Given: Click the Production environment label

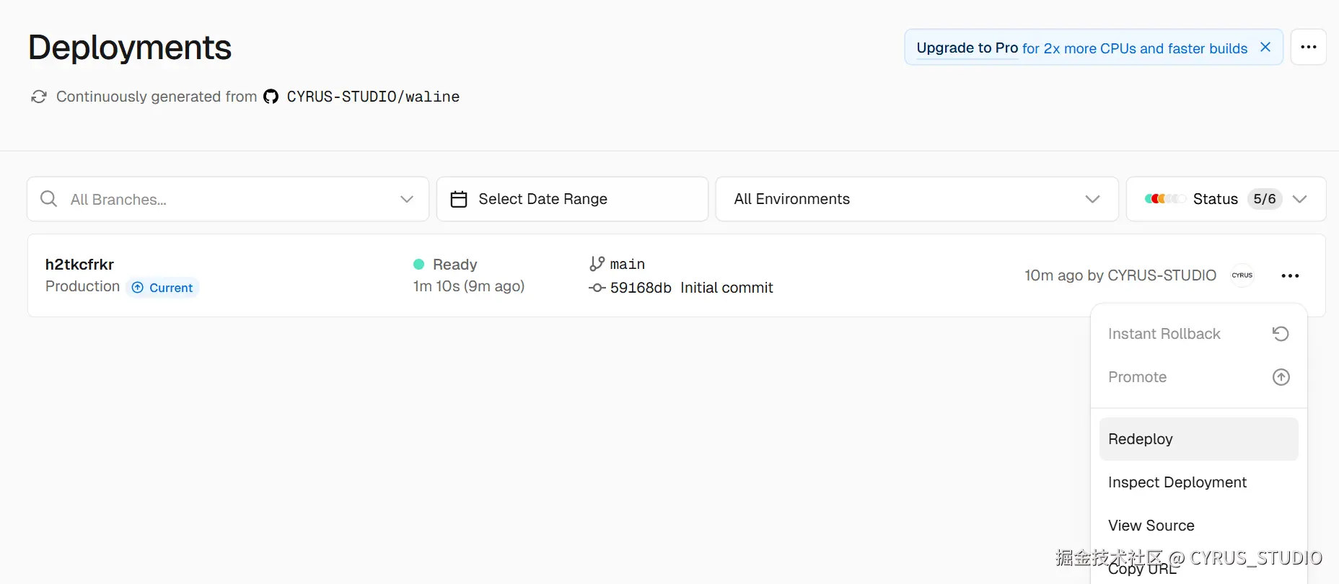Looking at the screenshot, I should pos(82,286).
